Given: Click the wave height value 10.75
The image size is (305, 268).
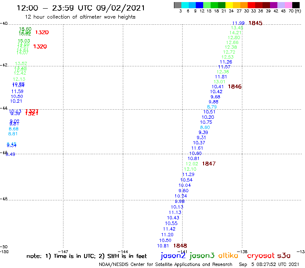Looking at the screenshot, I should pyautogui.click(x=206, y=122).
